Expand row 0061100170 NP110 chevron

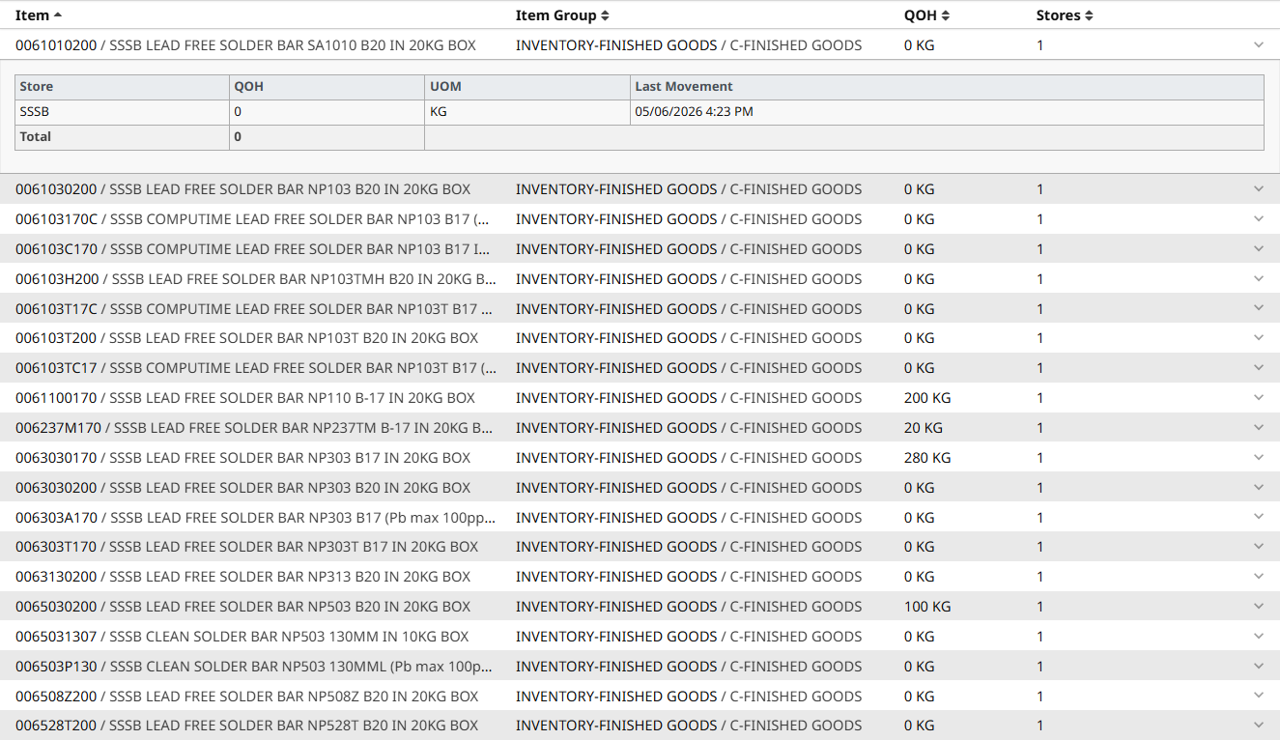pyautogui.click(x=1258, y=398)
